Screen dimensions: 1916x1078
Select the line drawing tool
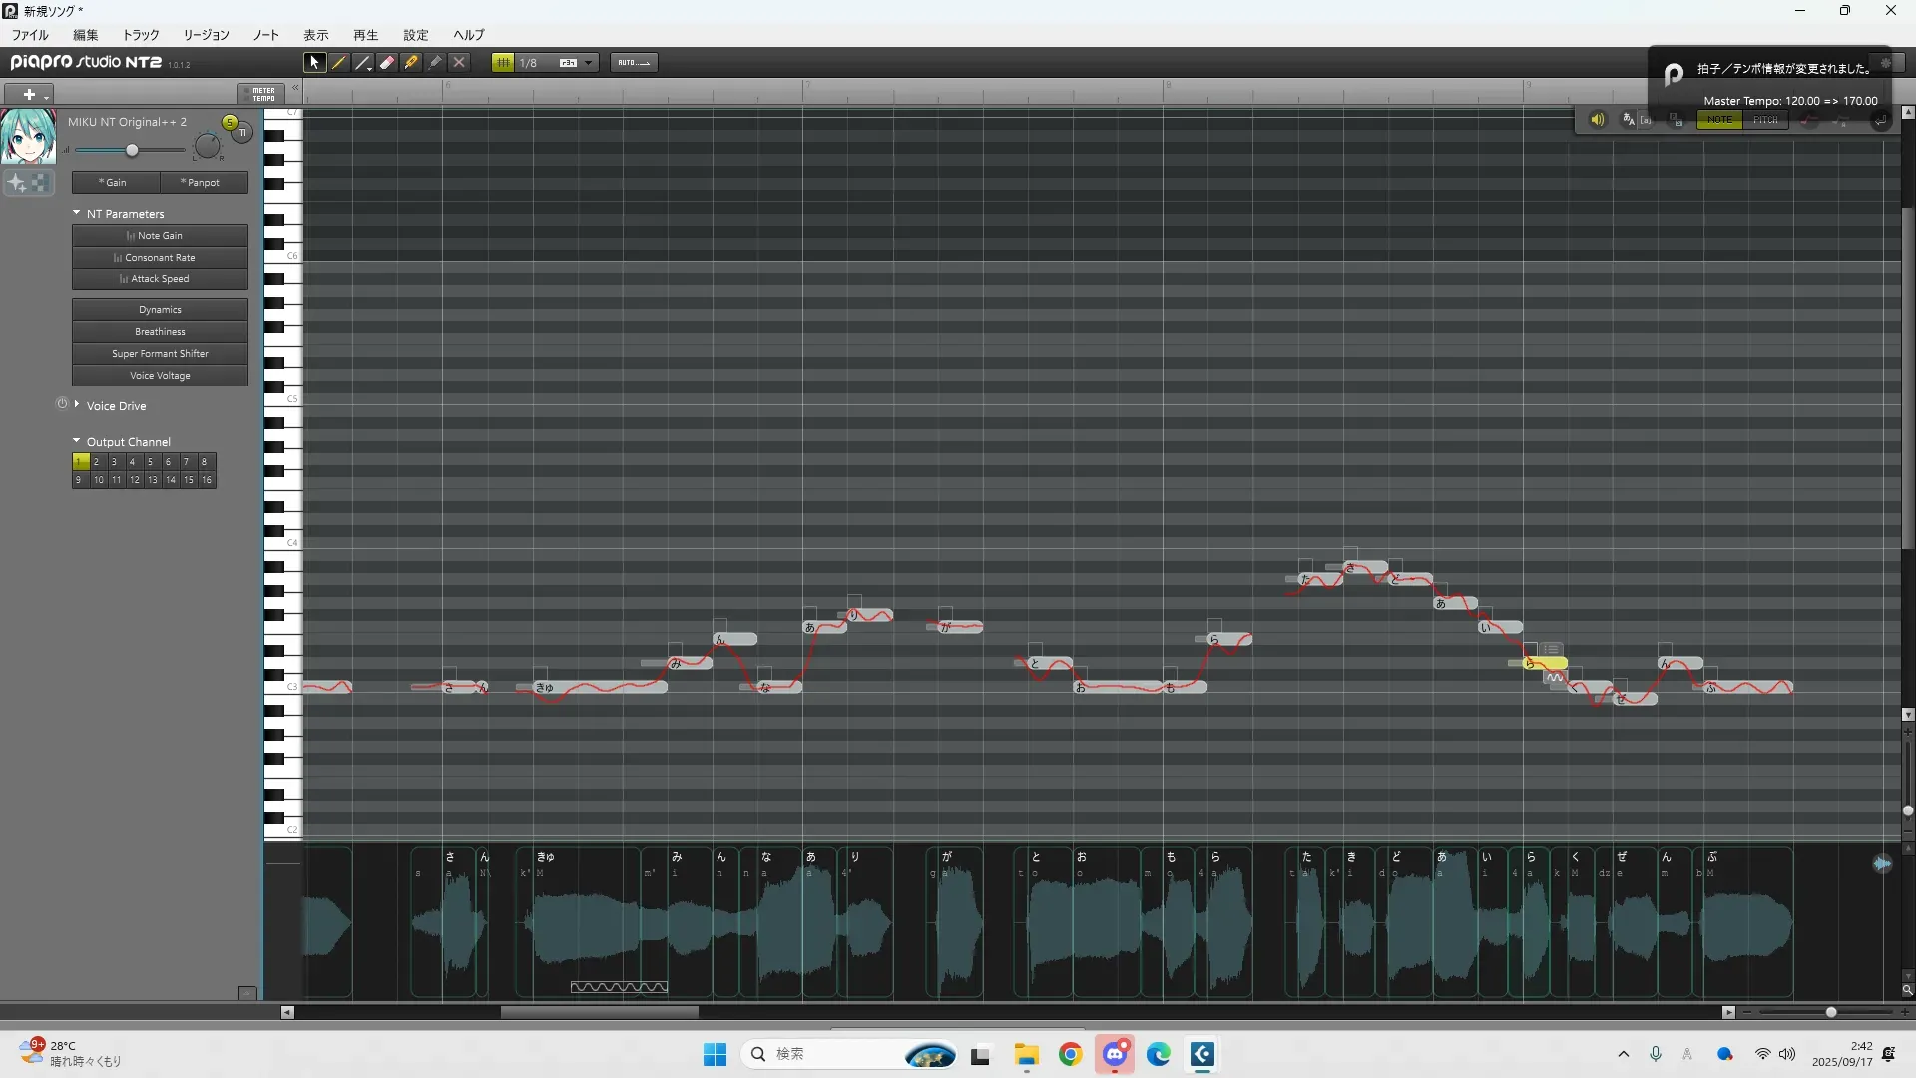[363, 62]
